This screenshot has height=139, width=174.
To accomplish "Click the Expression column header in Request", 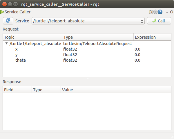I will click(x=145, y=37).
